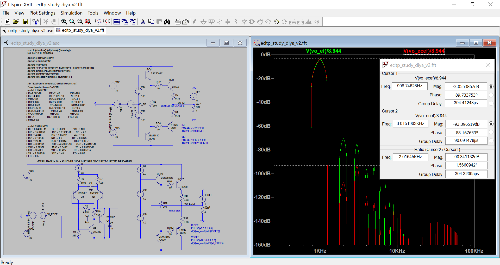Select Cursor 1 Group Delay radio button
Image resolution: width=500 pixels, height=265 pixels.
click(491, 103)
